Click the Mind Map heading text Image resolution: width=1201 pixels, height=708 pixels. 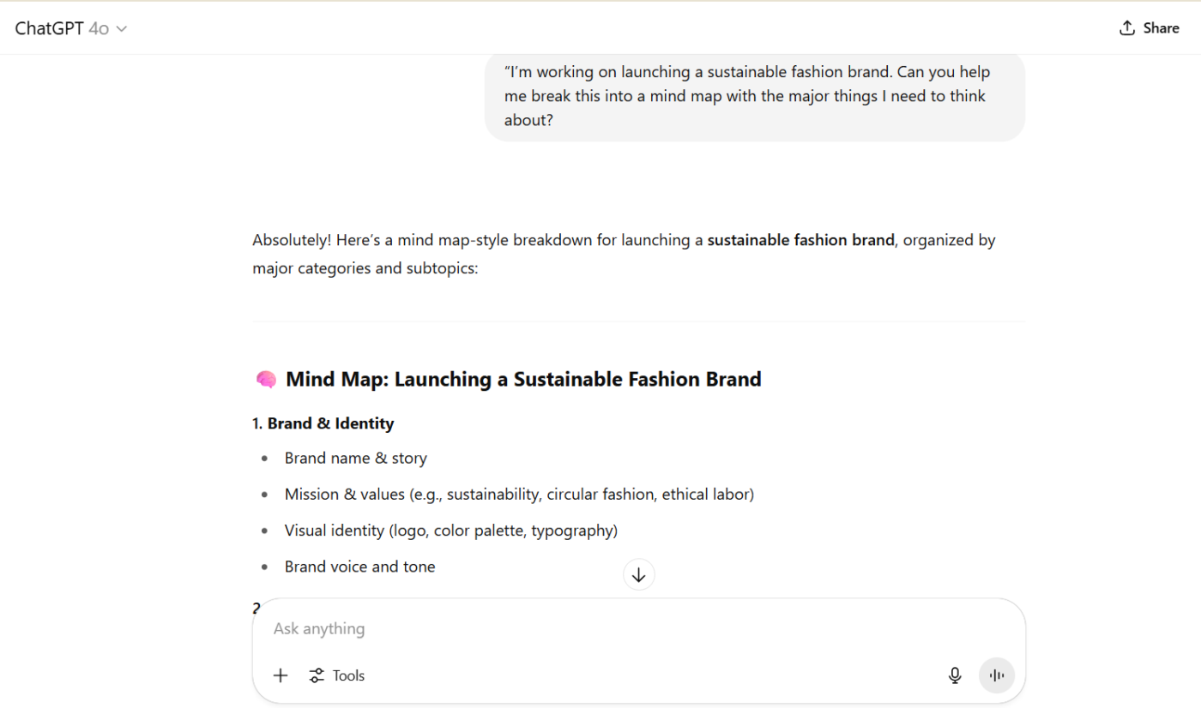point(523,379)
